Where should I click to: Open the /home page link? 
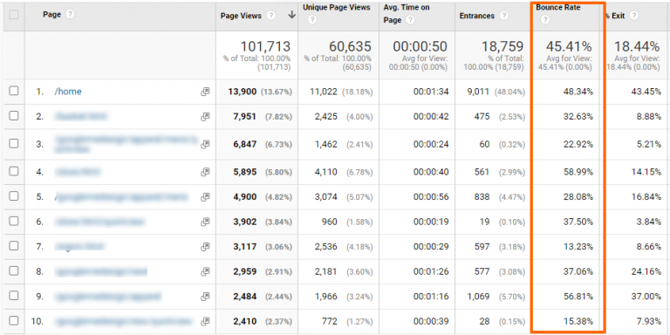point(68,92)
